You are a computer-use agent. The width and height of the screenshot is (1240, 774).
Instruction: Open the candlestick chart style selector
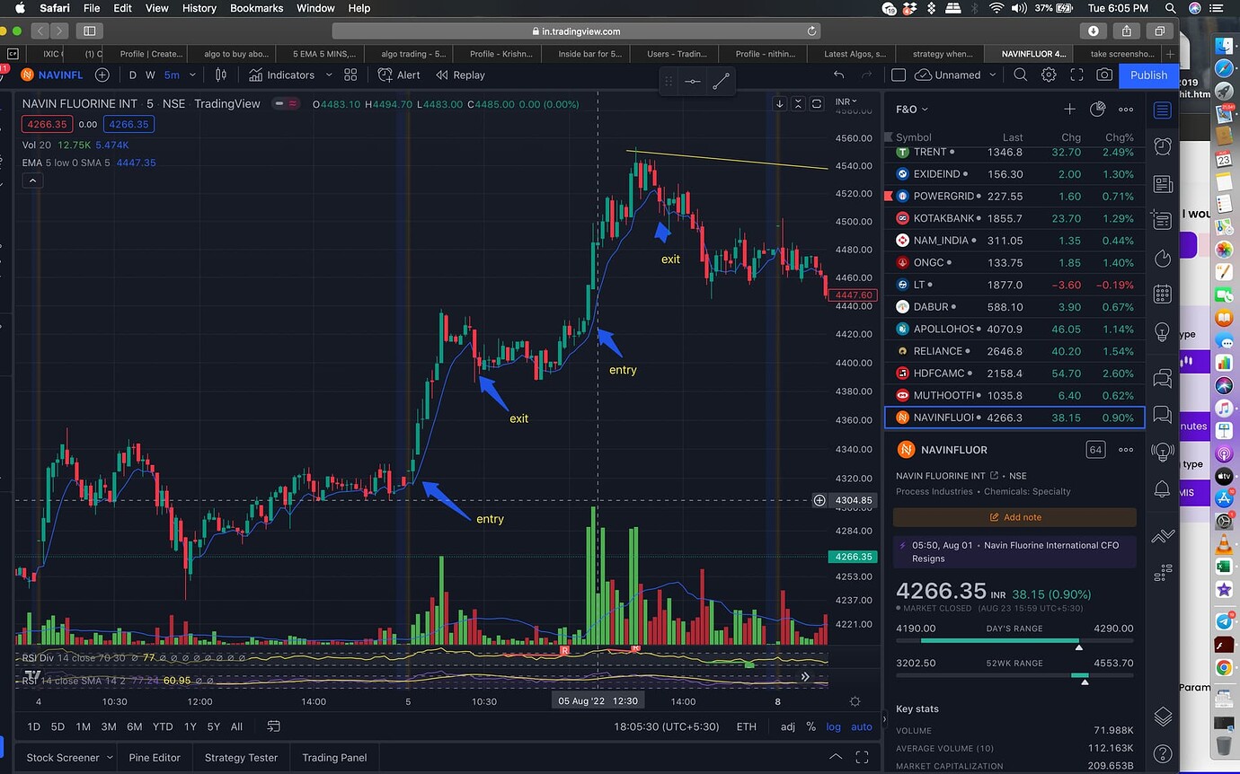(219, 75)
